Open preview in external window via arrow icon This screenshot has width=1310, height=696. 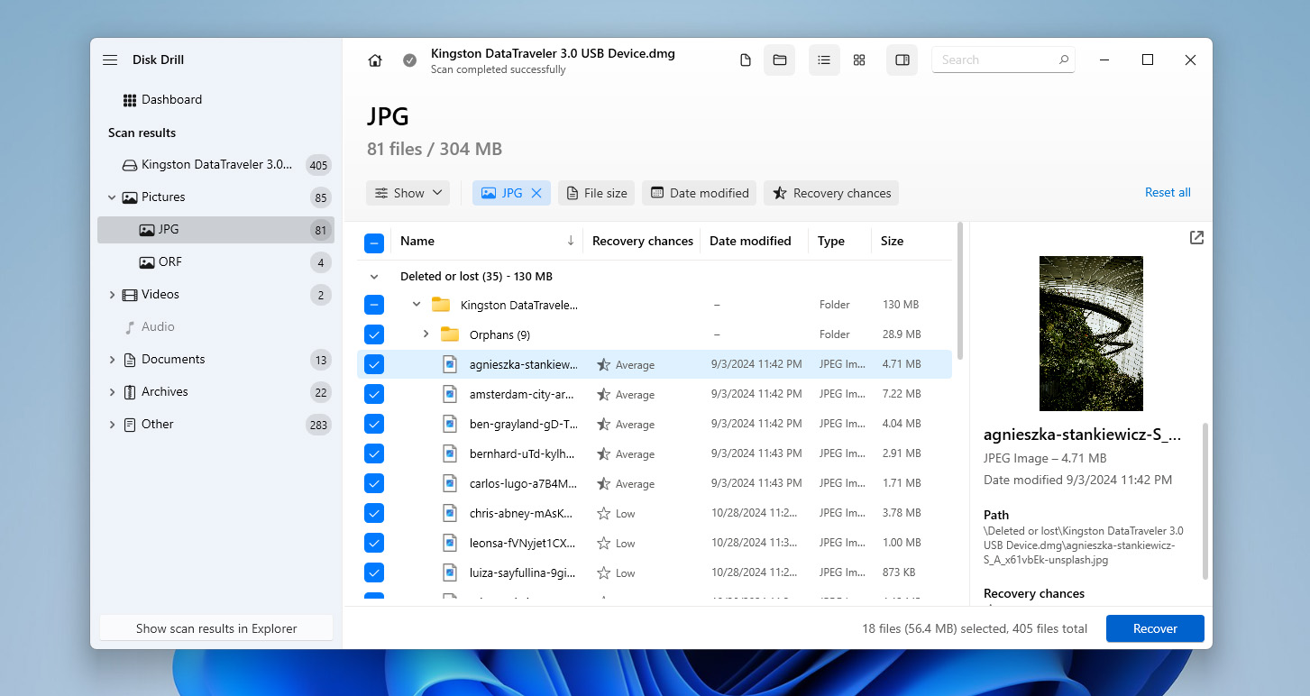[x=1196, y=237]
